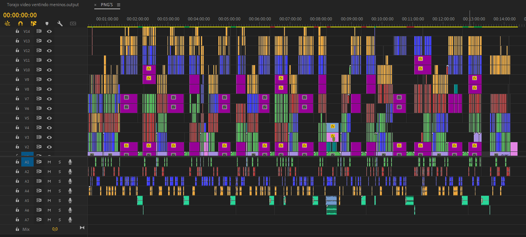The image size is (526, 237).
Task: Select light blue fx clip on track V4
Action: tap(332, 127)
